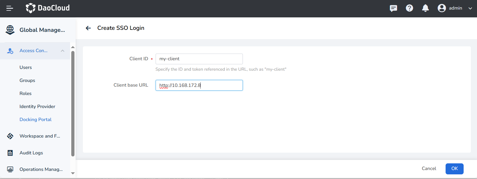Confirm with the OK button
The image size is (477, 179).
pyautogui.click(x=455, y=169)
